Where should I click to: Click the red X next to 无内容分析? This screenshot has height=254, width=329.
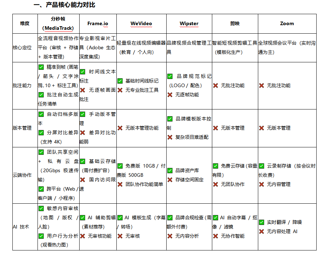tap(170, 236)
